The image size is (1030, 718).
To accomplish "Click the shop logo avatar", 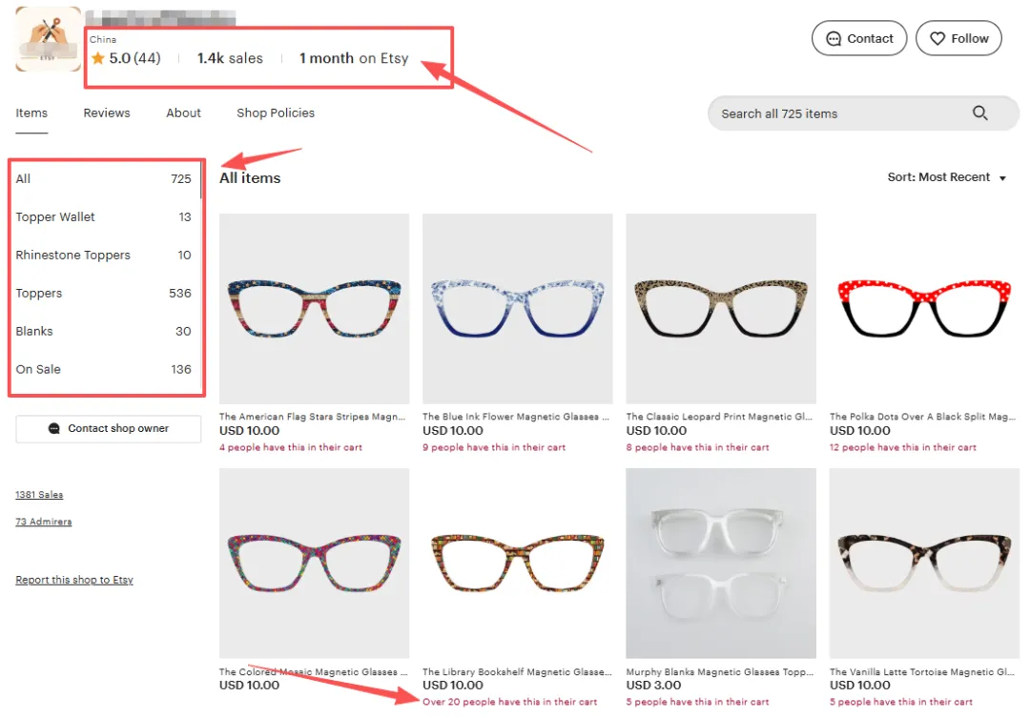I will [x=48, y=39].
